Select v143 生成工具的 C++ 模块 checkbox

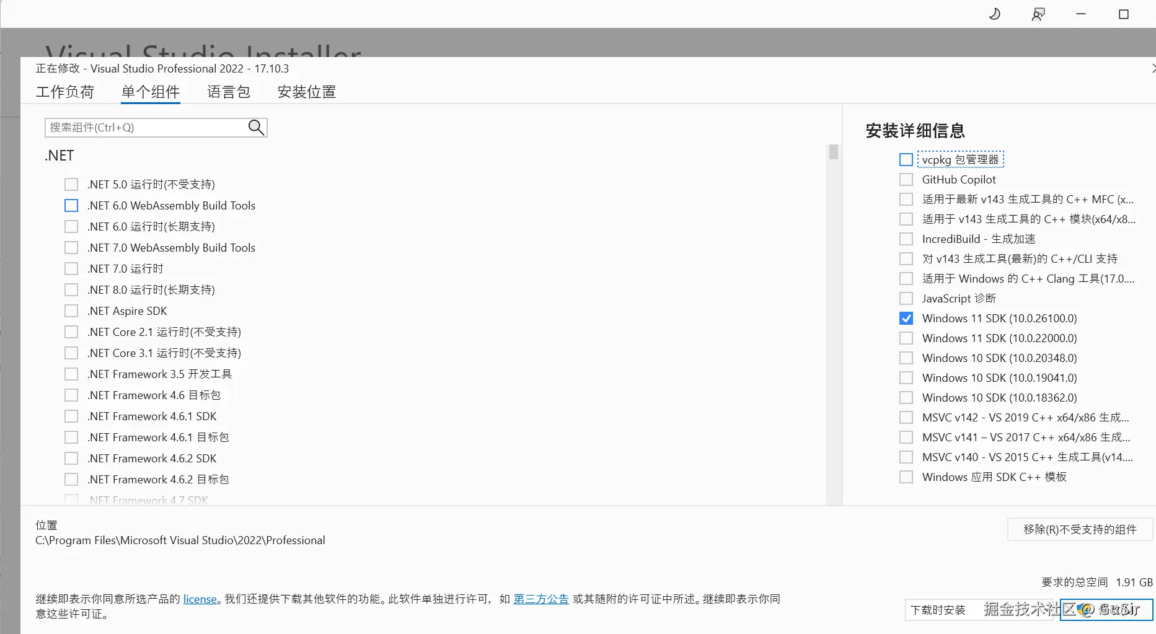pyautogui.click(x=906, y=219)
